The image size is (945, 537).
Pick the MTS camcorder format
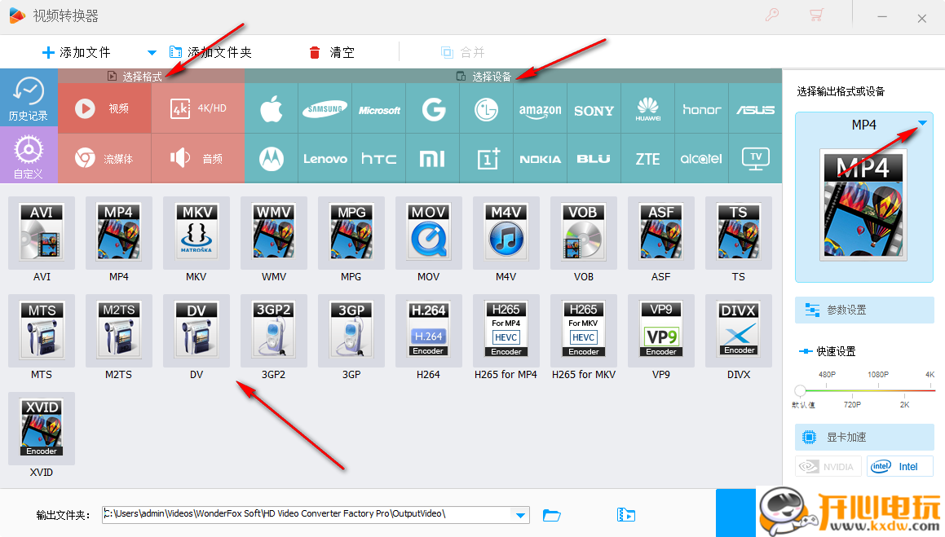pos(42,331)
